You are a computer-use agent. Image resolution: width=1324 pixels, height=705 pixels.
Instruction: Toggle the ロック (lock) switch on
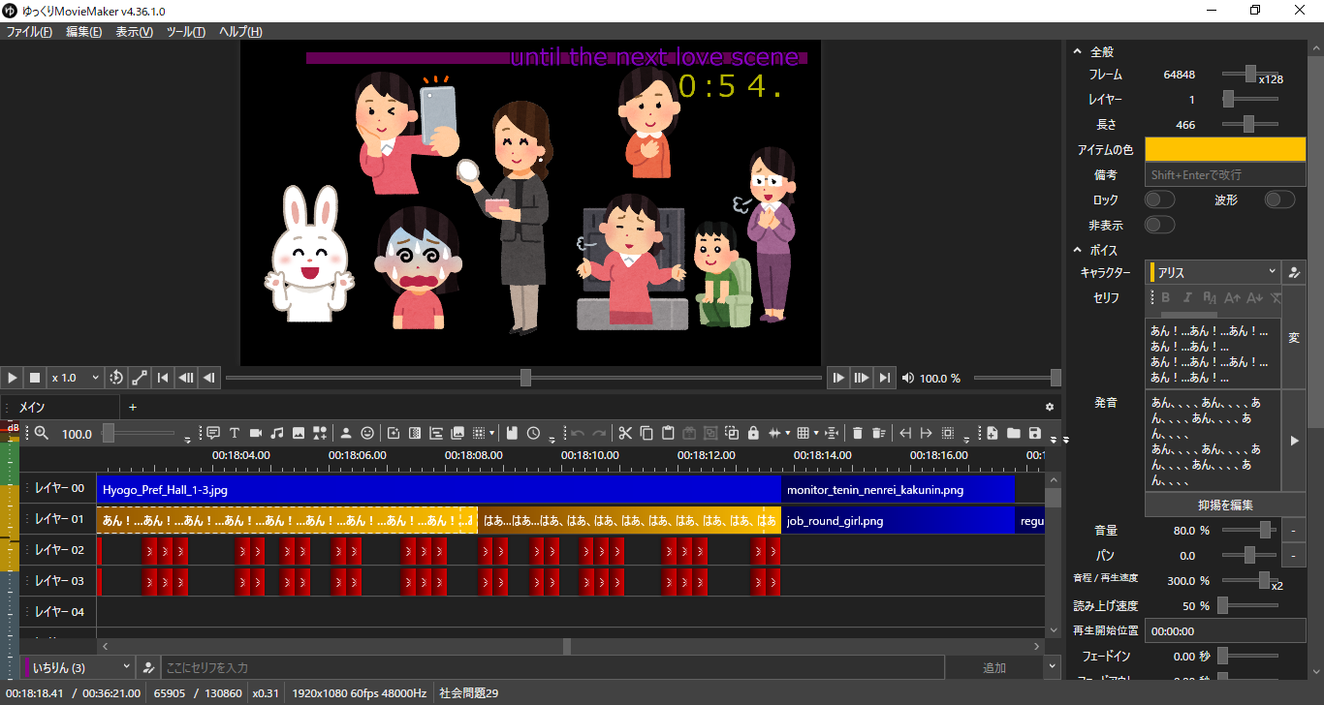click(x=1159, y=199)
